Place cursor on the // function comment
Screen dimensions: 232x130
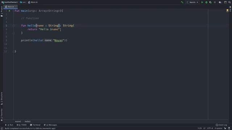(30, 18)
